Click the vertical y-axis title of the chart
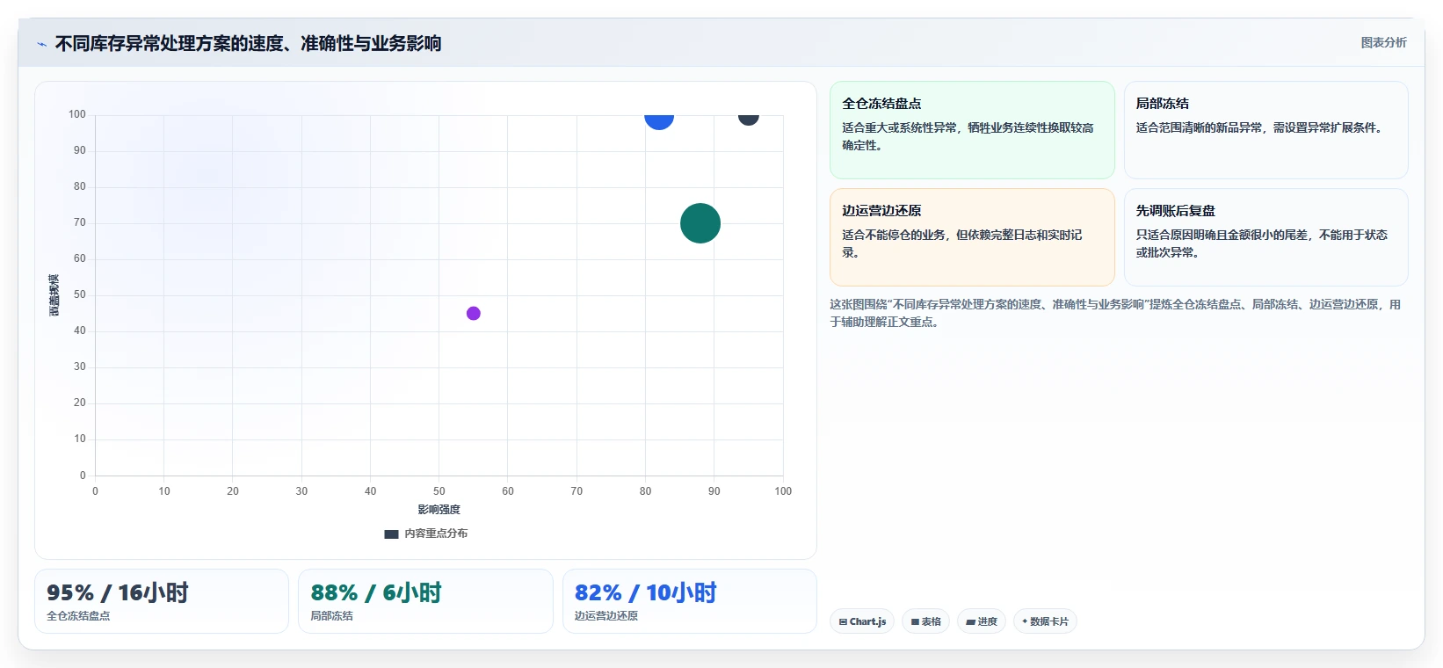The image size is (1443, 668). click(54, 295)
